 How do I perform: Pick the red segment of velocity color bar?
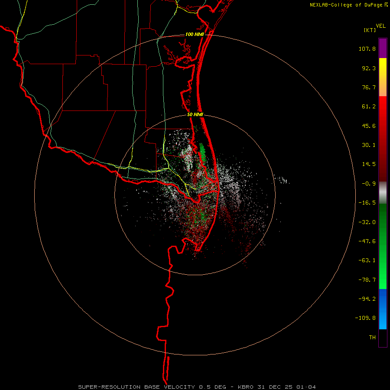[x=383, y=139]
